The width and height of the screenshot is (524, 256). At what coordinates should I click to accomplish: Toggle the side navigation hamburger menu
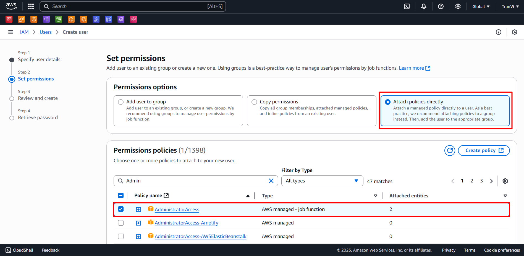coord(11,32)
